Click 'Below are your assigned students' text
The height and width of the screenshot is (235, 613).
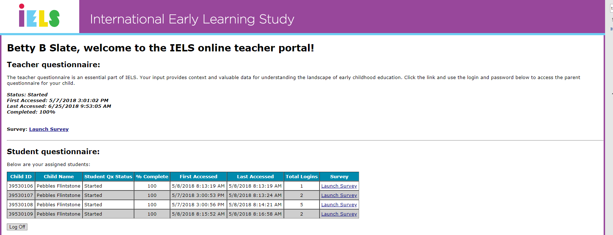49,165
